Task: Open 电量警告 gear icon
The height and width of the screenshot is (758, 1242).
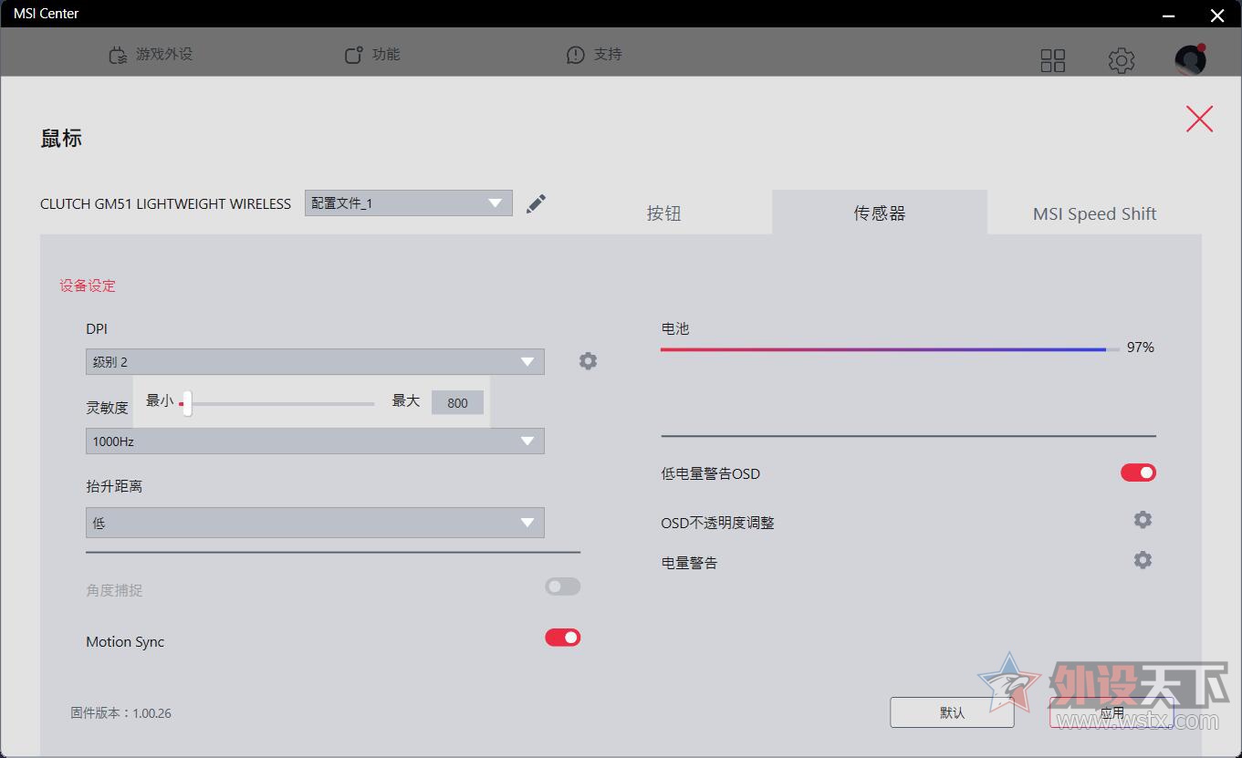Action: pyautogui.click(x=1143, y=560)
